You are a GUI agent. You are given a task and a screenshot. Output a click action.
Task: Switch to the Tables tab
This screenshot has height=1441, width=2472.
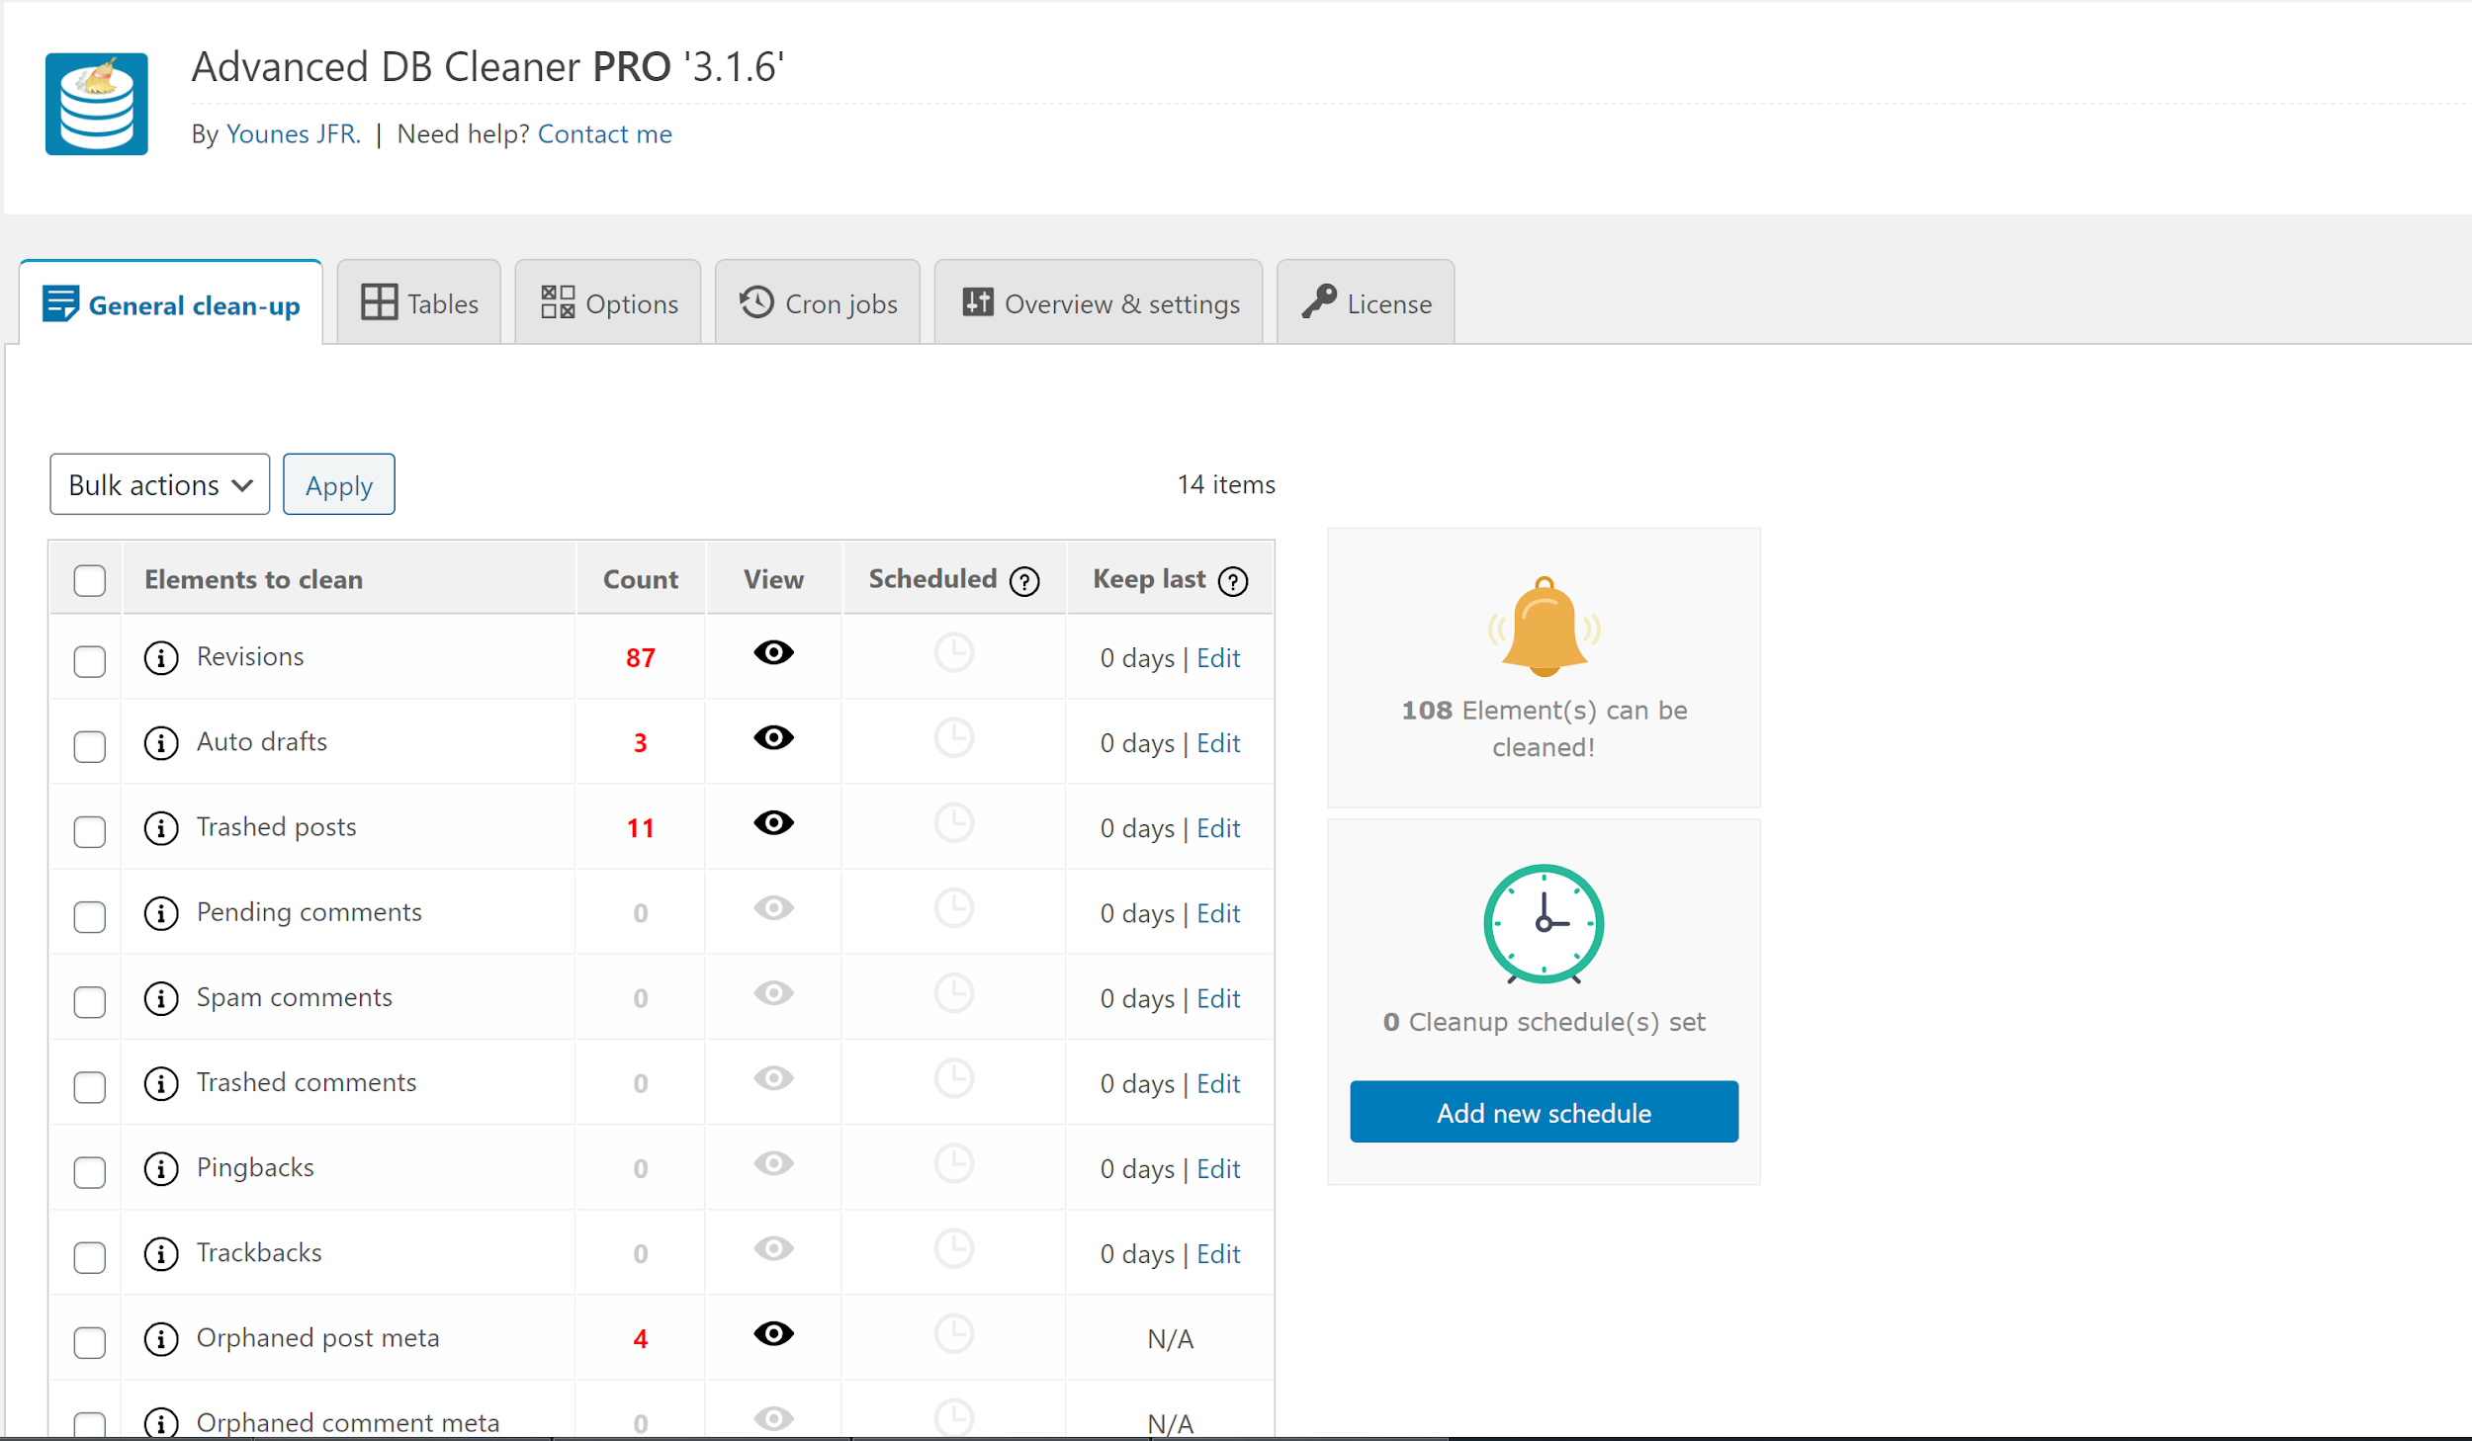[x=419, y=303]
